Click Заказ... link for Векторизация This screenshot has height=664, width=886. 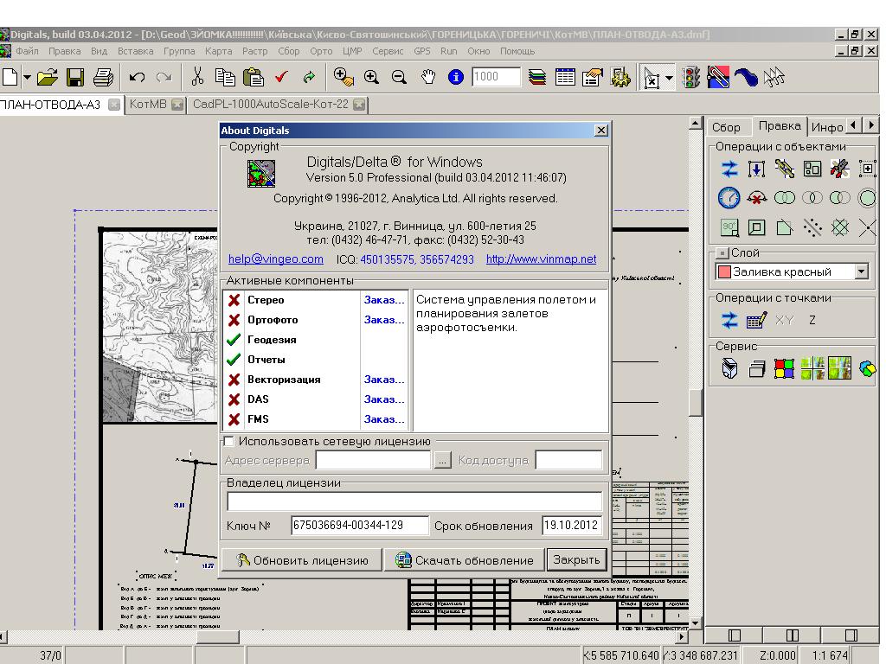(x=384, y=380)
